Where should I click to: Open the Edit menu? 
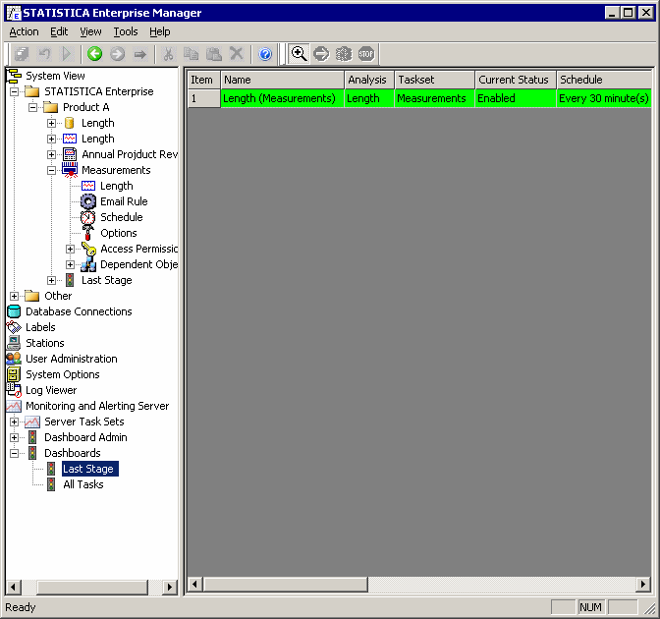[59, 32]
